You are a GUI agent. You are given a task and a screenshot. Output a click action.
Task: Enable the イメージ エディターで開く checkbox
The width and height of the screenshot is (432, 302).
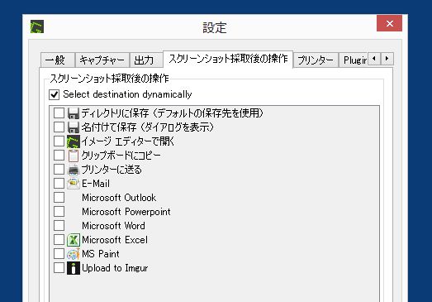pos(59,141)
